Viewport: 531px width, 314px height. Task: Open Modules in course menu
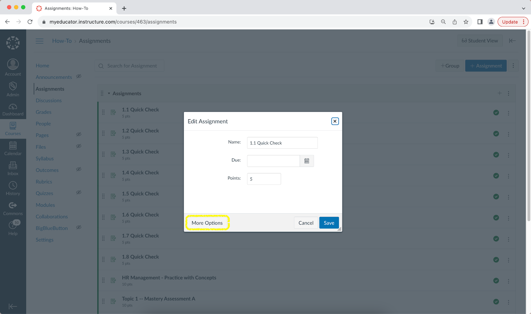45,205
